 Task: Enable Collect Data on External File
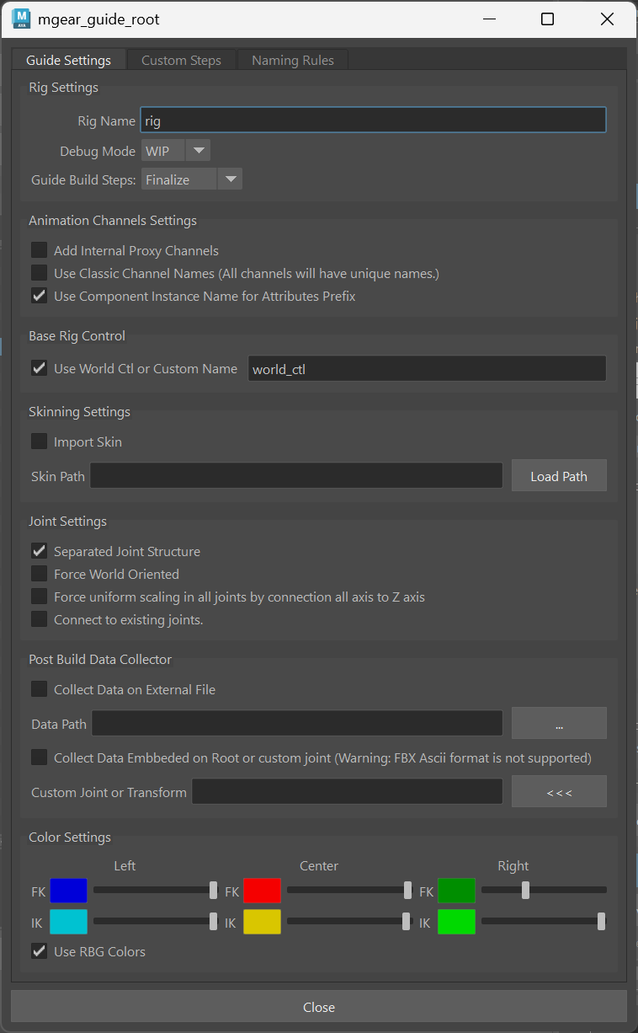coord(40,689)
